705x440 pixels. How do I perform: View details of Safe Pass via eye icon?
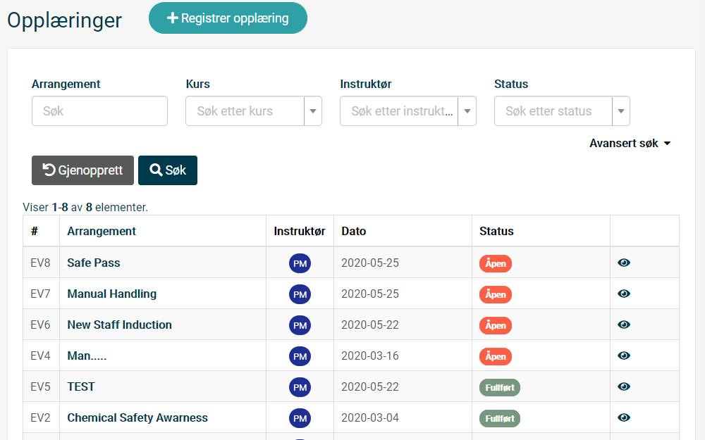(x=624, y=263)
